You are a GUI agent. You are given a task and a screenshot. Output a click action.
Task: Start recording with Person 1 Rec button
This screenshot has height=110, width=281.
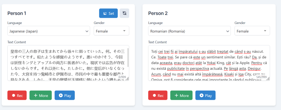click(17, 95)
